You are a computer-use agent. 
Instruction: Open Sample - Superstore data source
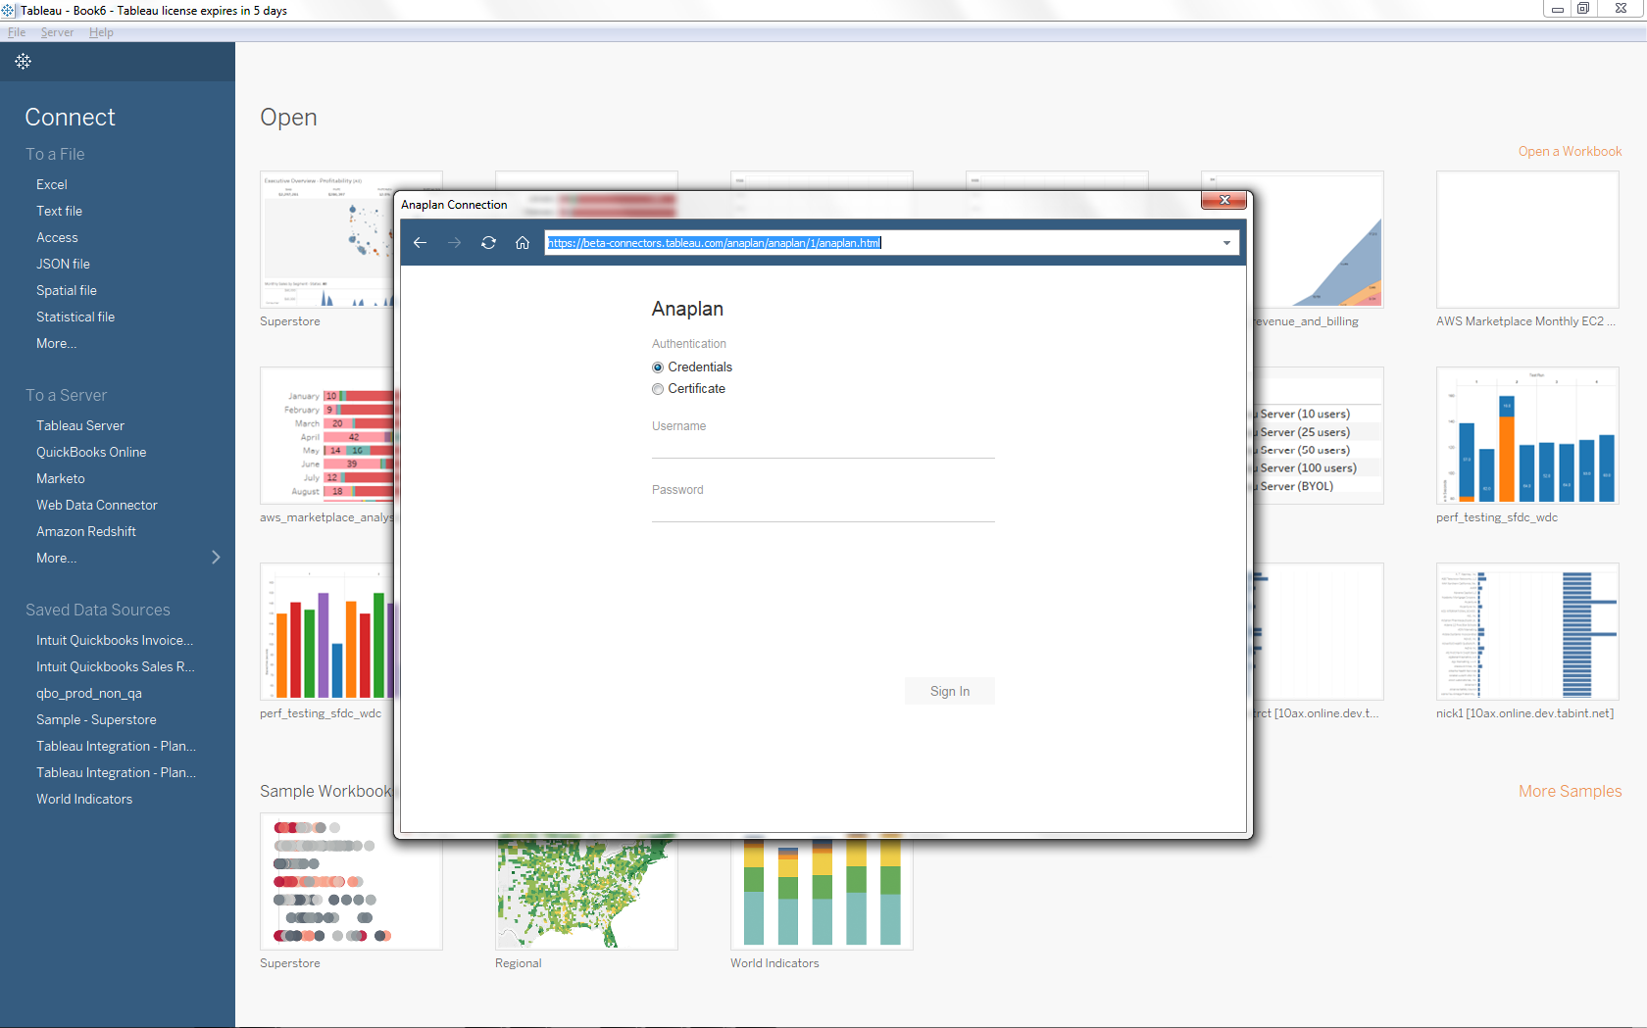[96, 719]
